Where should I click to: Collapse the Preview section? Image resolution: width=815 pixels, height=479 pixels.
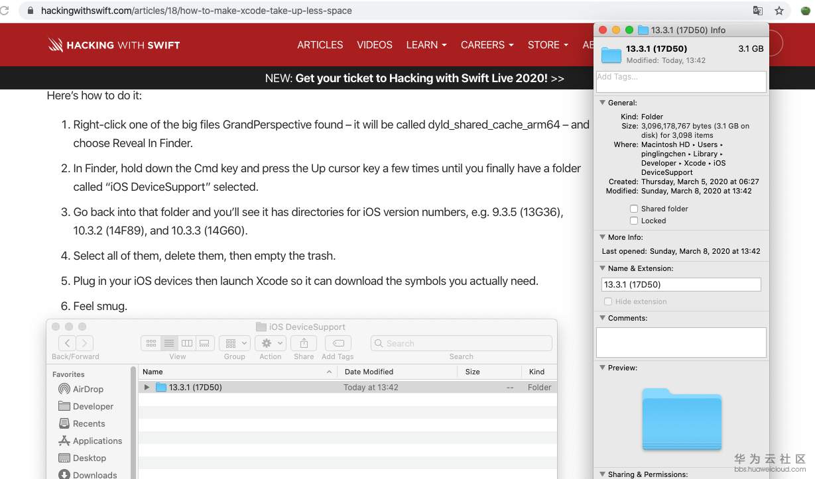coord(602,368)
